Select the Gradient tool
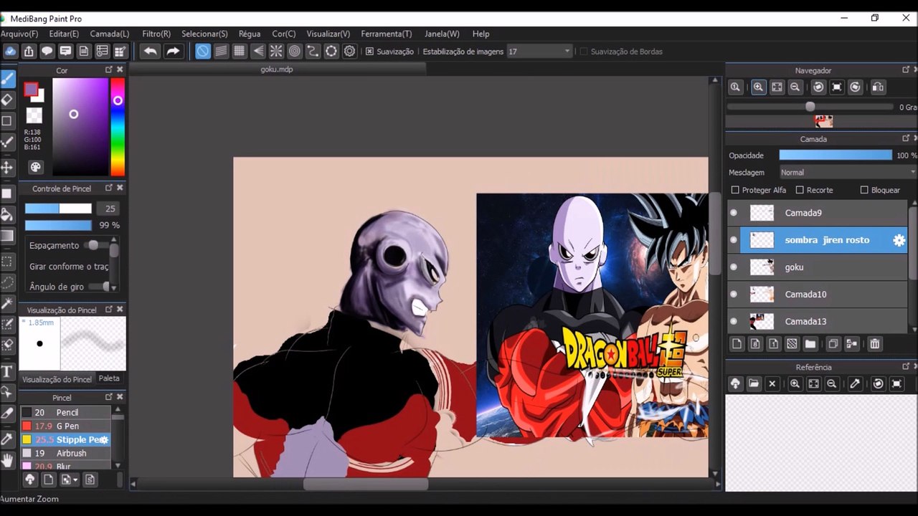918x516 pixels. (7, 236)
